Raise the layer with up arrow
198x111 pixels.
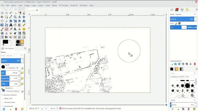click(179, 64)
